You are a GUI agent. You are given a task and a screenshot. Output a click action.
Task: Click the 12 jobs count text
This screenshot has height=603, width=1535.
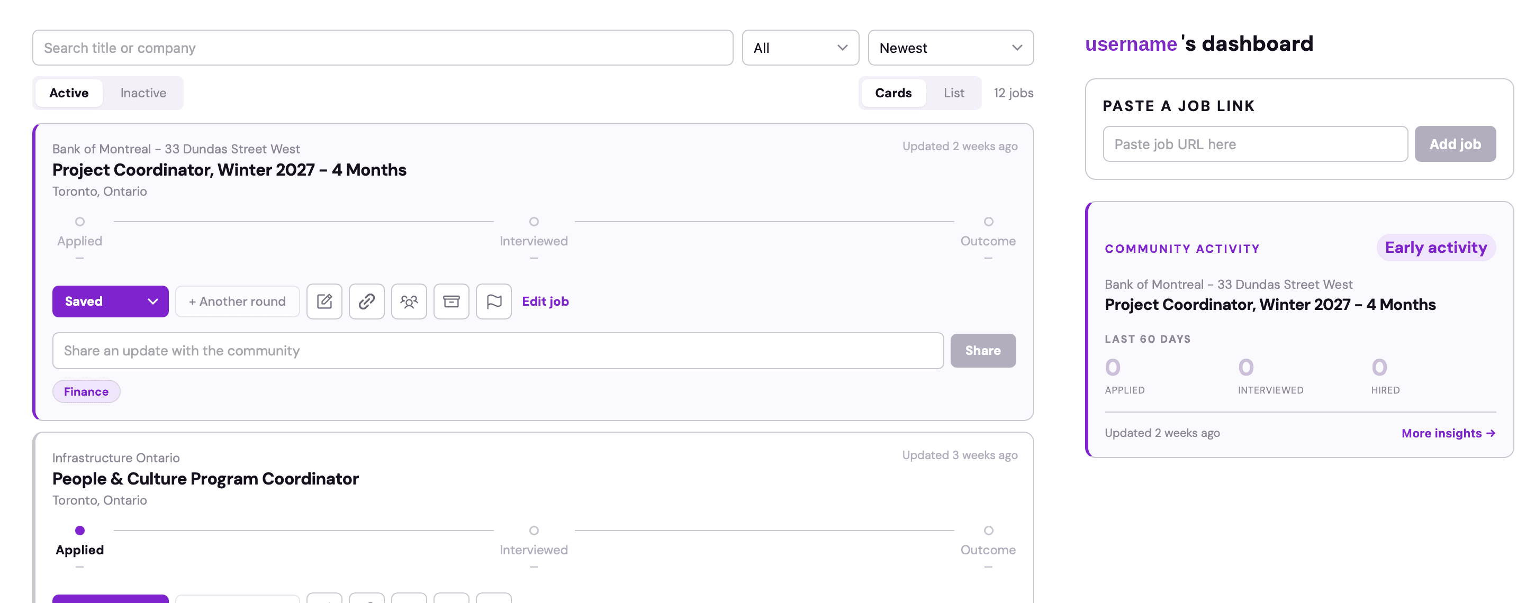[1013, 93]
